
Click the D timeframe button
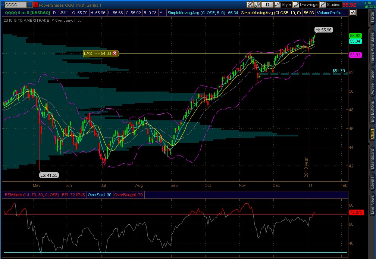(x=267, y=4)
